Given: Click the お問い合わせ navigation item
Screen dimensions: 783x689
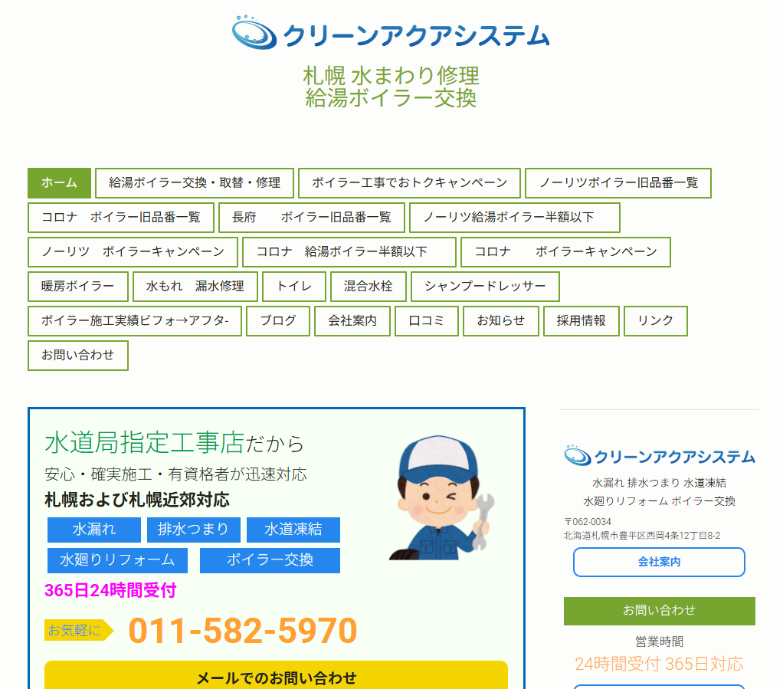Looking at the screenshot, I should [x=78, y=356].
